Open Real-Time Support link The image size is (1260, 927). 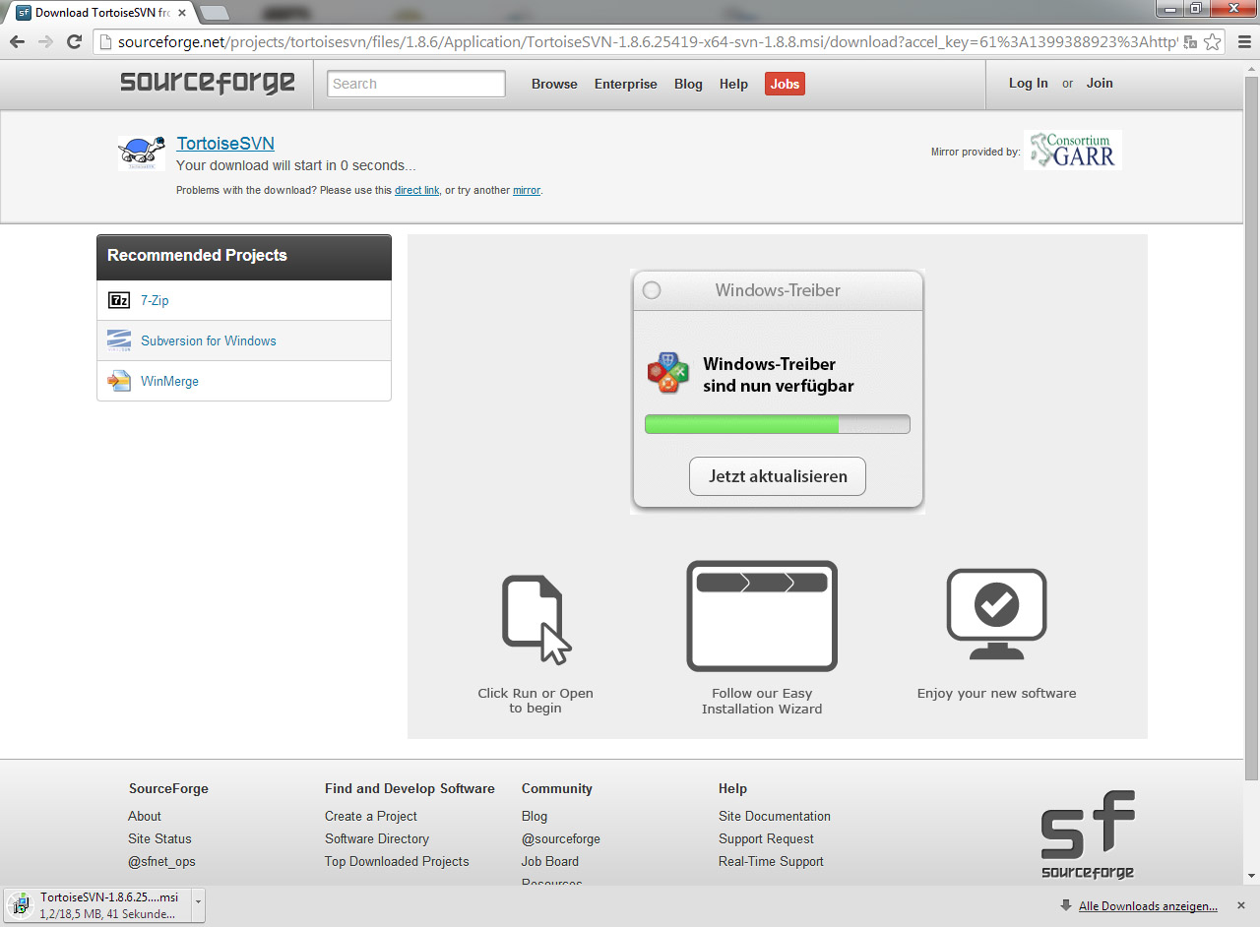(771, 861)
